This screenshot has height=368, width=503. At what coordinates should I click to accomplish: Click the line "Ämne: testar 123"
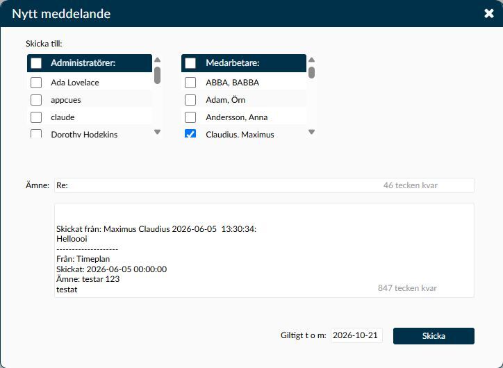coord(88,279)
